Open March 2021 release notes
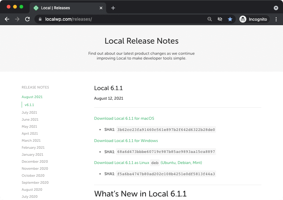Screen dimensions: 283x200 (31, 140)
